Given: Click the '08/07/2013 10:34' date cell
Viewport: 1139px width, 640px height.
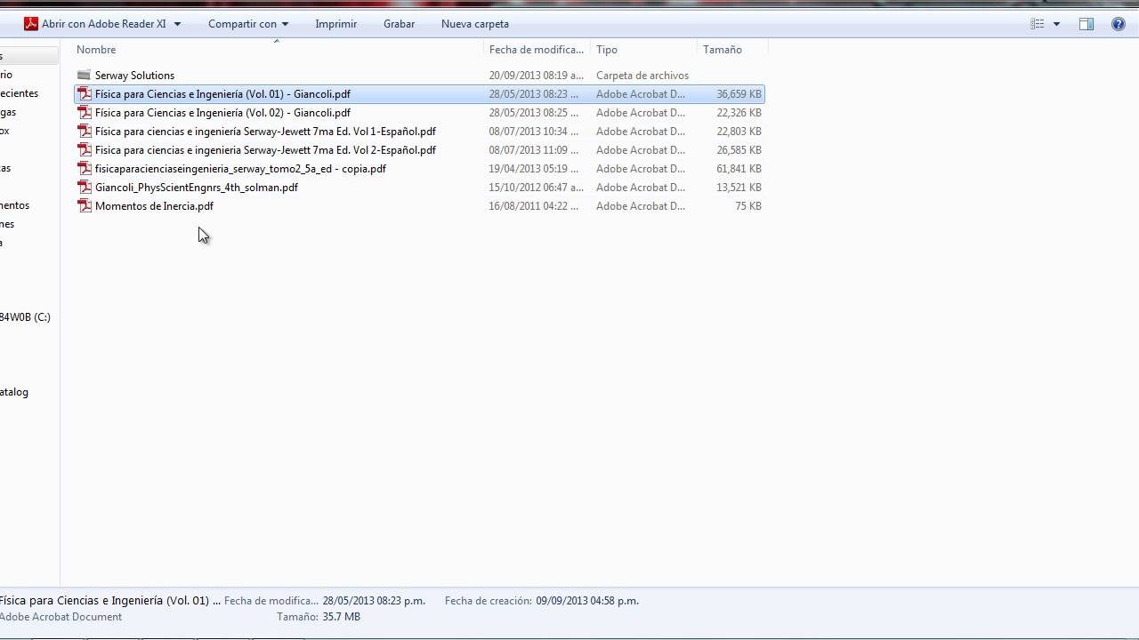Looking at the screenshot, I should [534, 132].
